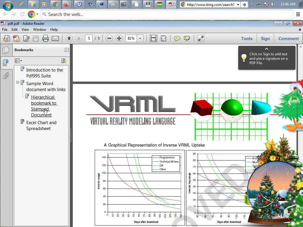Open the File menu
Viewport: 303px width, 227px height.
tap(5, 30)
